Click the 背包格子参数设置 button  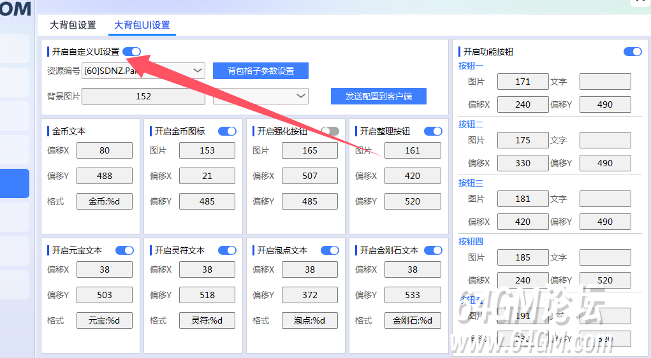(x=260, y=70)
